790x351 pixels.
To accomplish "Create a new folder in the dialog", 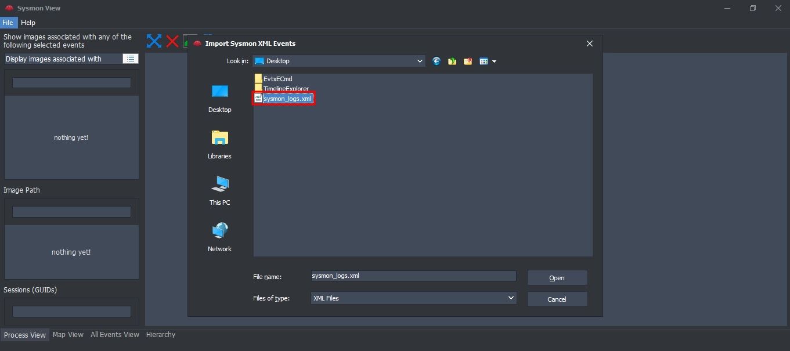I will (x=468, y=61).
